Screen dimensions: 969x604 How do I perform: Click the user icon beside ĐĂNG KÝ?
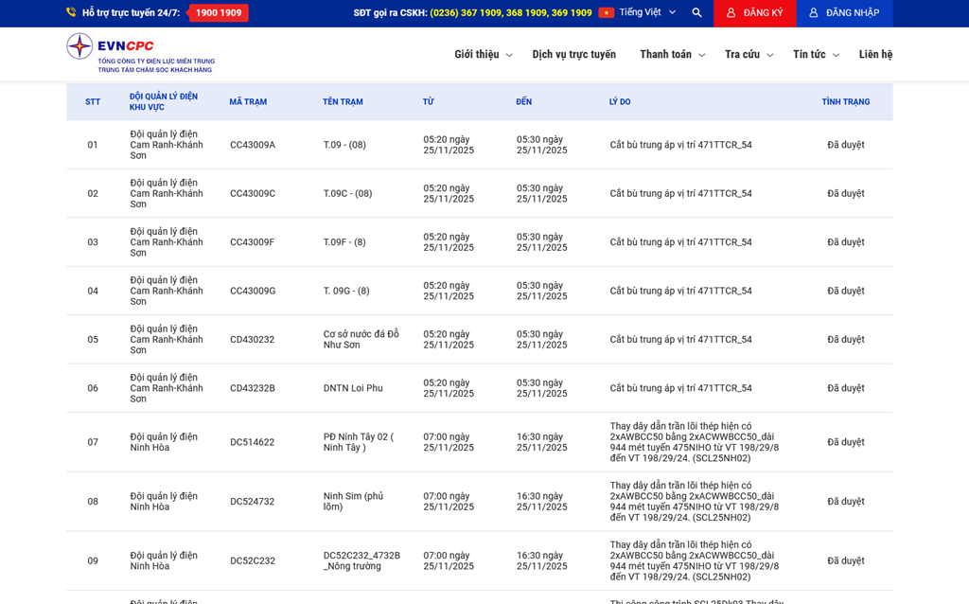click(731, 13)
